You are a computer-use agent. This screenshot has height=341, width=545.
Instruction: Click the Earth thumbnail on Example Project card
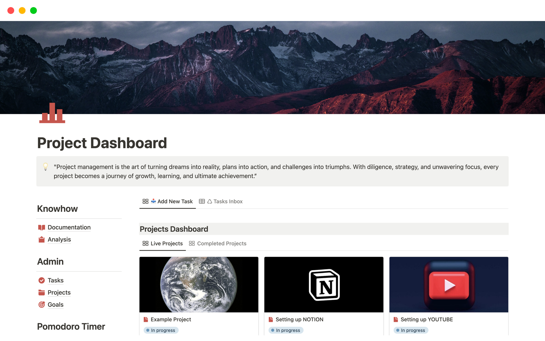(199, 284)
